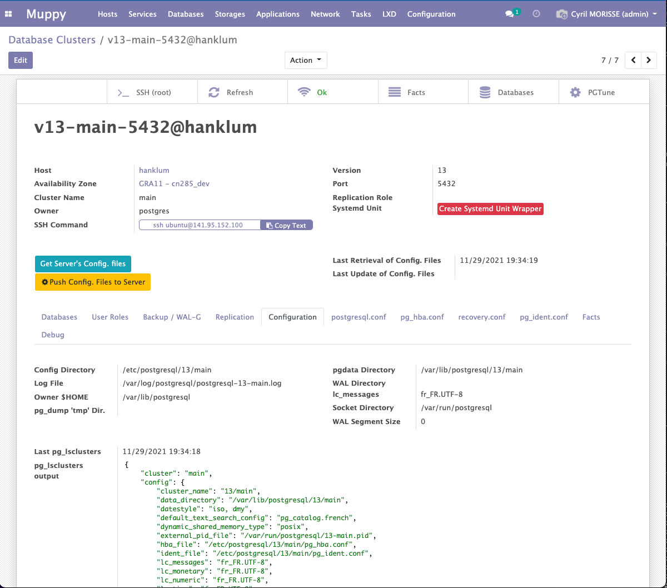Switch to the postgresql.conf tab

(x=359, y=317)
